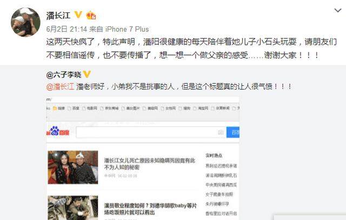Click the gold V badge beside 潘长江

[x=78, y=15]
